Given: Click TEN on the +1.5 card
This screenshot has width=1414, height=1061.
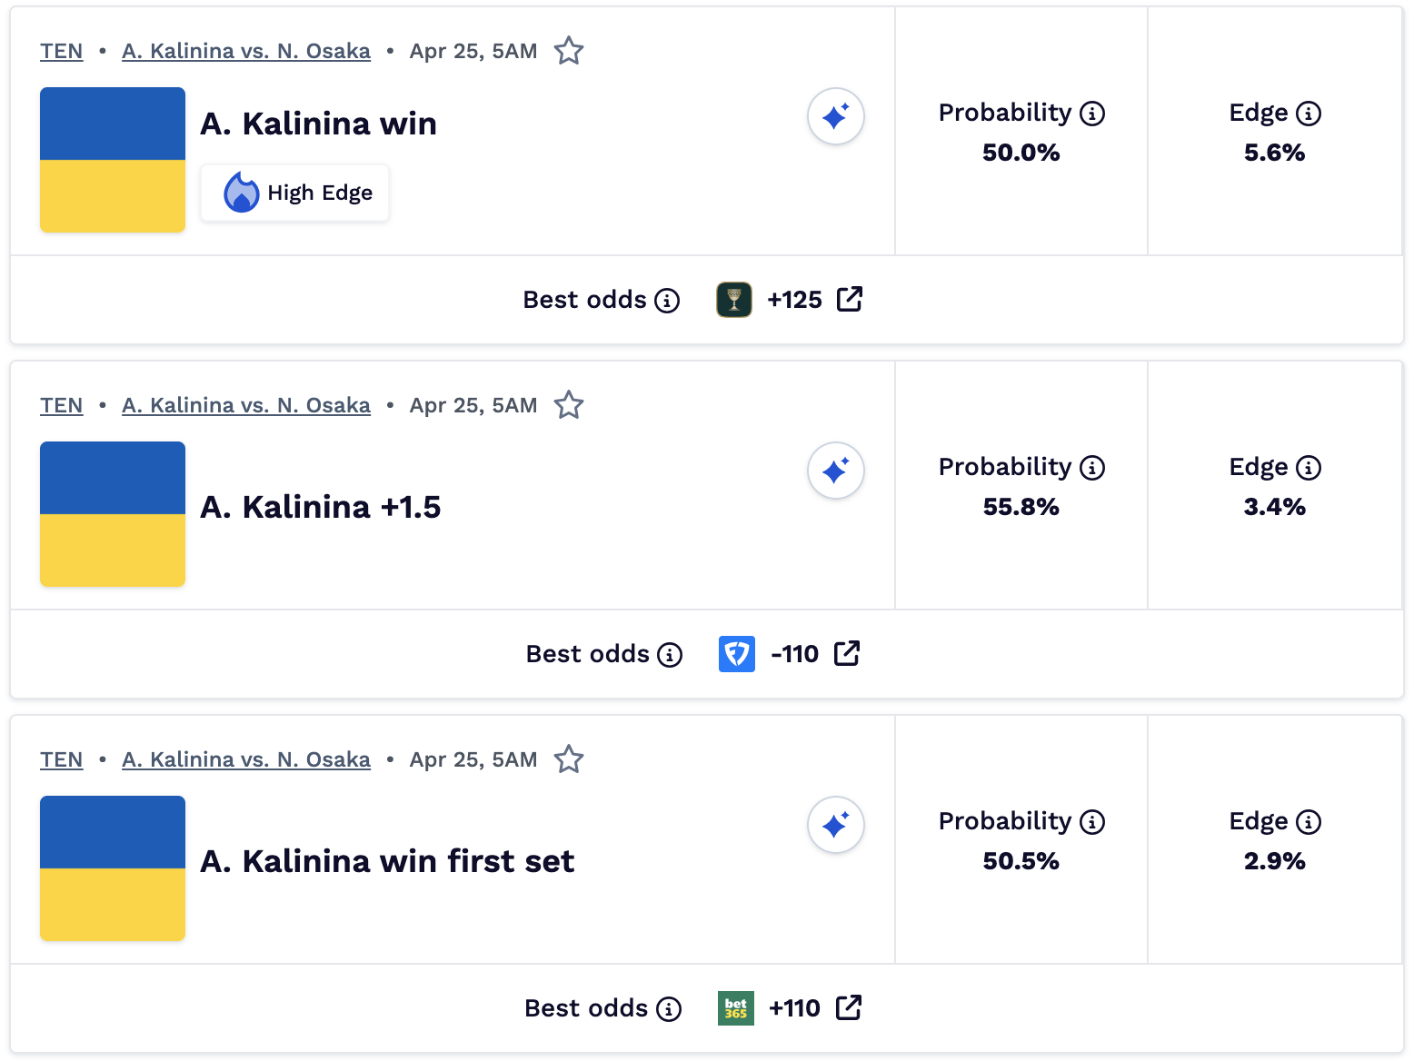Looking at the screenshot, I should [x=61, y=405].
